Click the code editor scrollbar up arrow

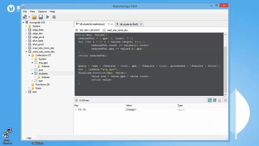pos(225,34)
